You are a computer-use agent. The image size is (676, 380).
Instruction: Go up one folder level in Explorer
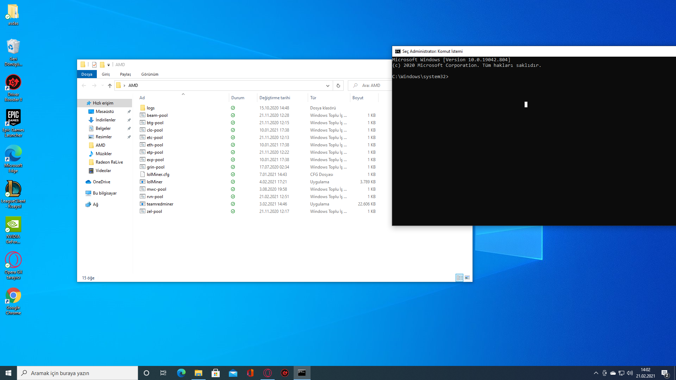point(110,85)
